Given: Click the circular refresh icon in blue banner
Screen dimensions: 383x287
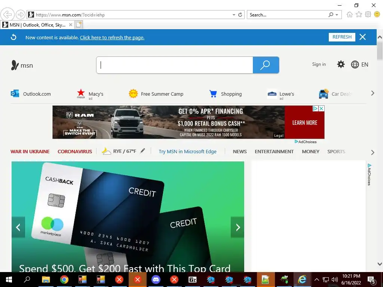Looking at the screenshot, I should tap(14, 37).
